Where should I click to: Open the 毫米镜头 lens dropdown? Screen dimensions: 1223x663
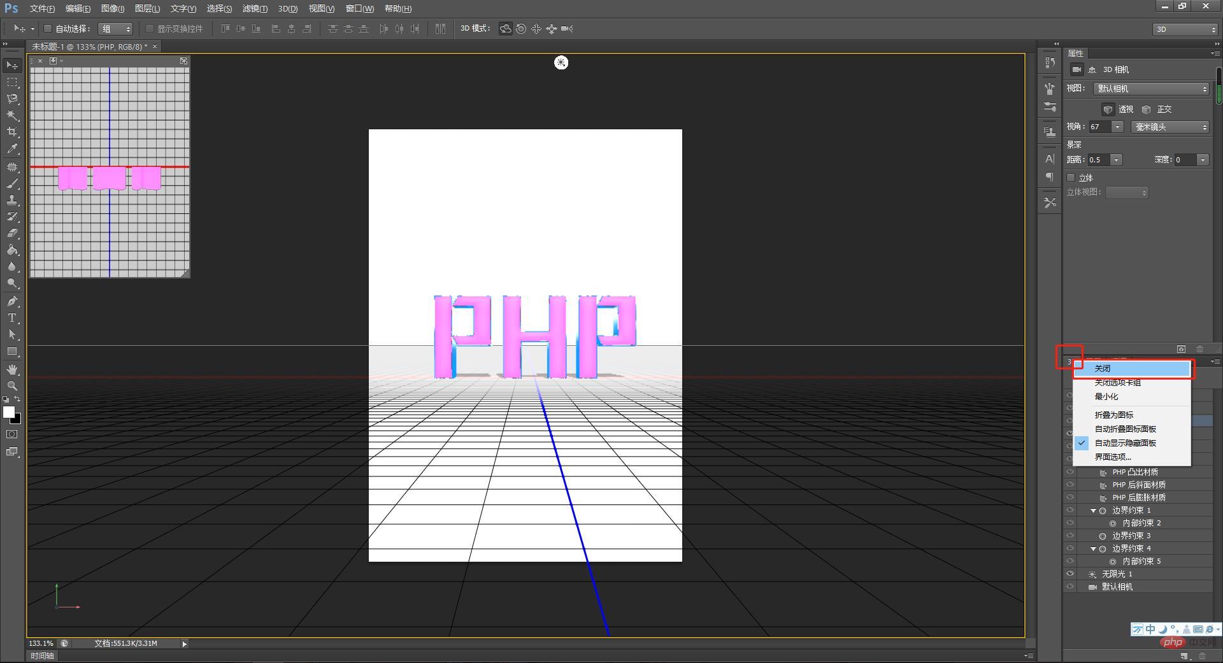(1170, 127)
